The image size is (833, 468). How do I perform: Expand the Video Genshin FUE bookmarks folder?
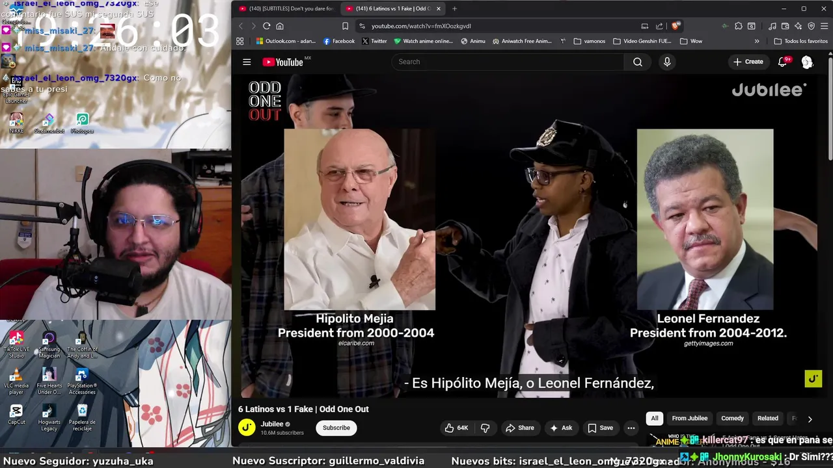pyautogui.click(x=642, y=41)
